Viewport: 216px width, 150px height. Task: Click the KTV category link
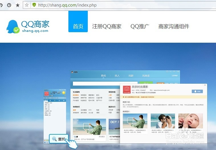[x=90, y=110]
